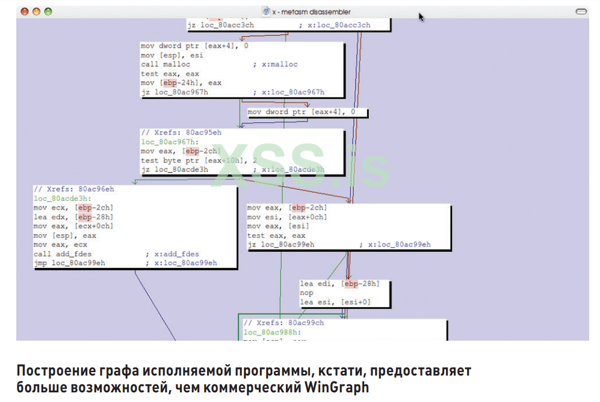
Task: Select 'test eax, eax' in the malloc block
Action: (x=170, y=74)
